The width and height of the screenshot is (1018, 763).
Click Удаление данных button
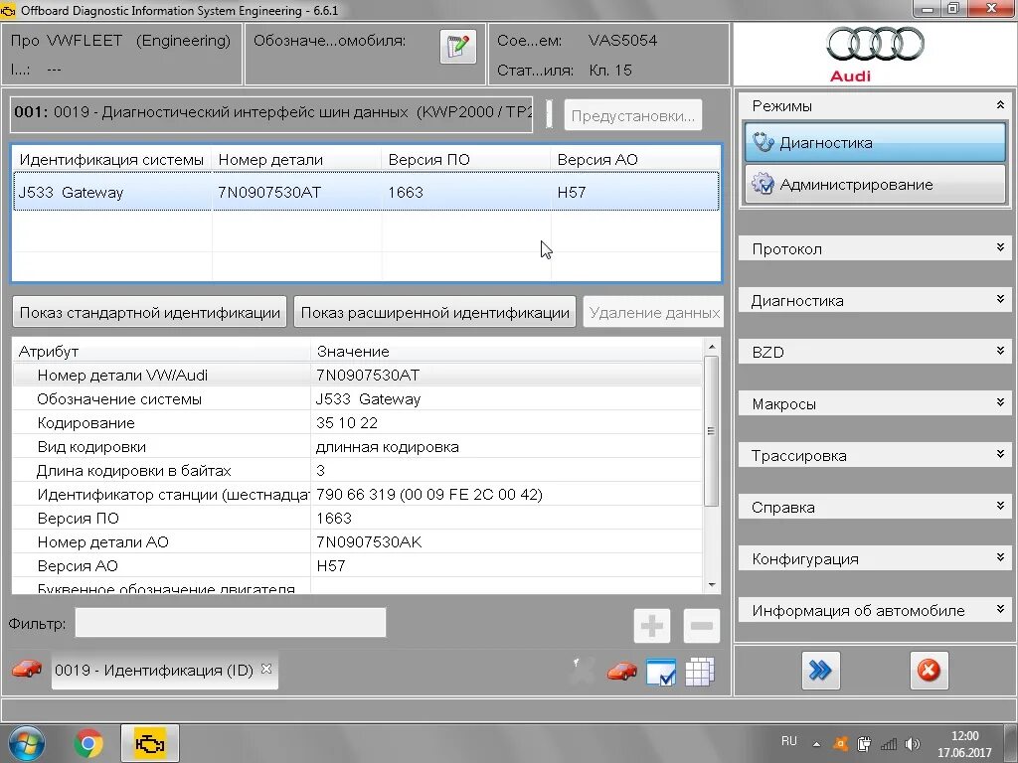pyautogui.click(x=653, y=312)
